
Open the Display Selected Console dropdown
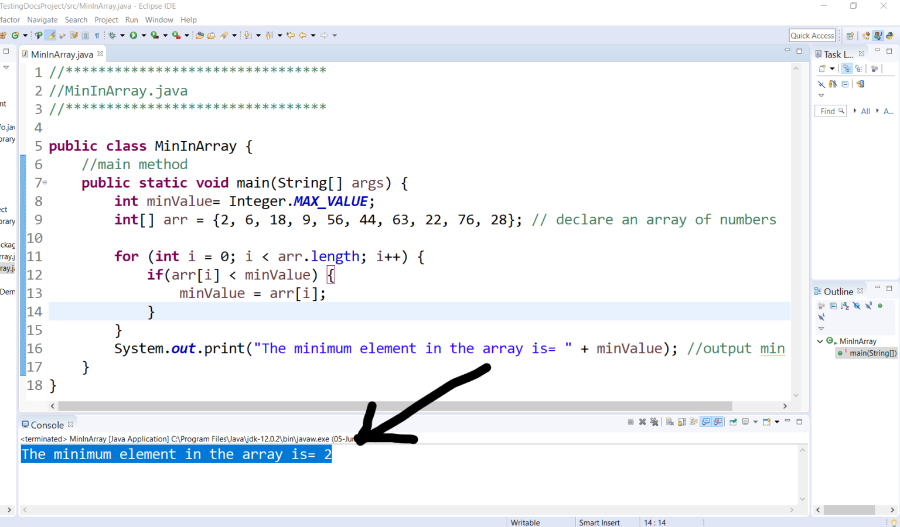(755, 422)
